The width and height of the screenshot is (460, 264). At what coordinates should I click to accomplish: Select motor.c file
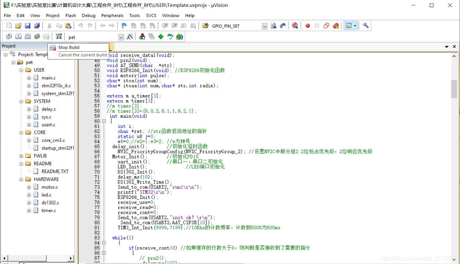pos(50,187)
